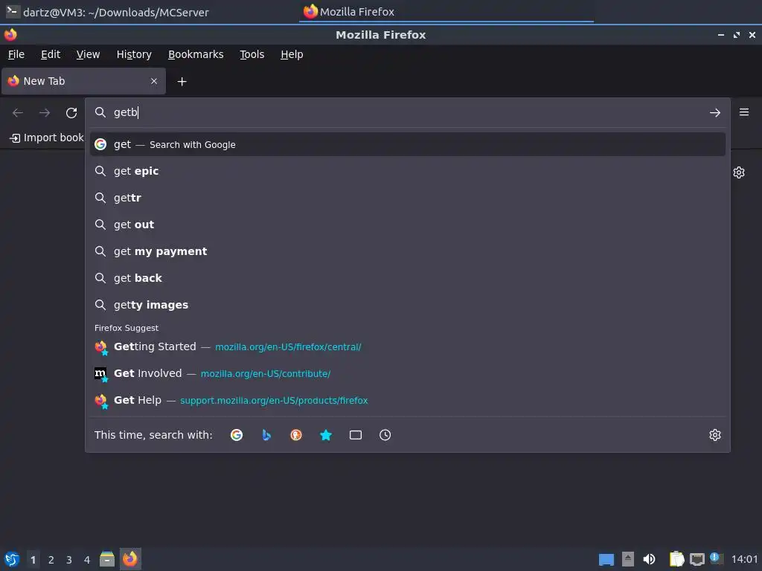Viewport: 762px width, 571px height.
Task: Pick the 'get epic' search suggestion
Action: 407,171
